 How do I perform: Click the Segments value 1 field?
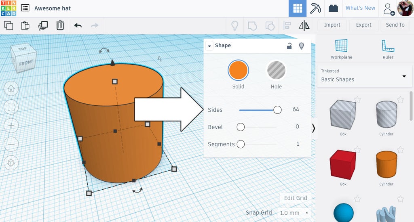tap(298, 144)
